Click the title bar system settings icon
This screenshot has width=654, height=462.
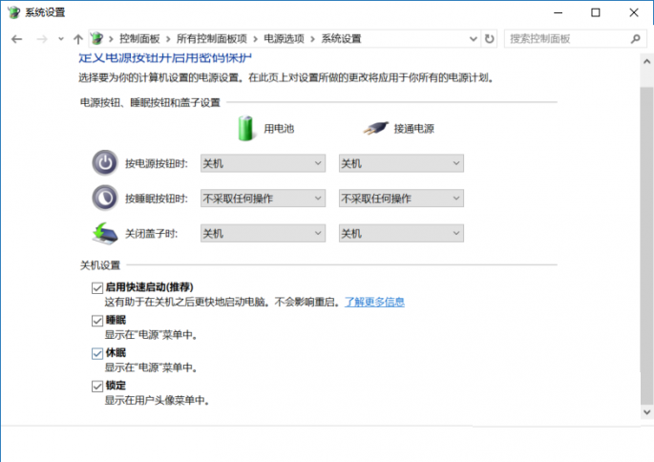[13, 12]
